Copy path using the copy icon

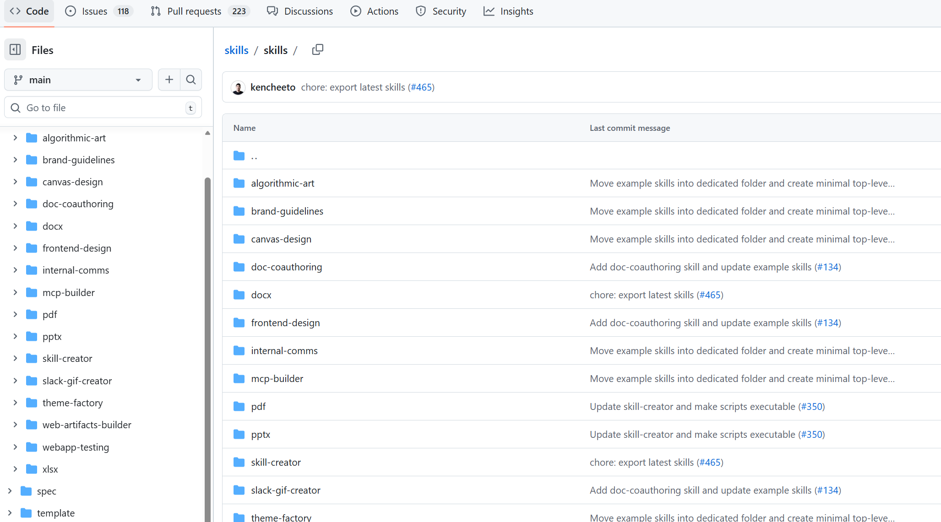317,49
